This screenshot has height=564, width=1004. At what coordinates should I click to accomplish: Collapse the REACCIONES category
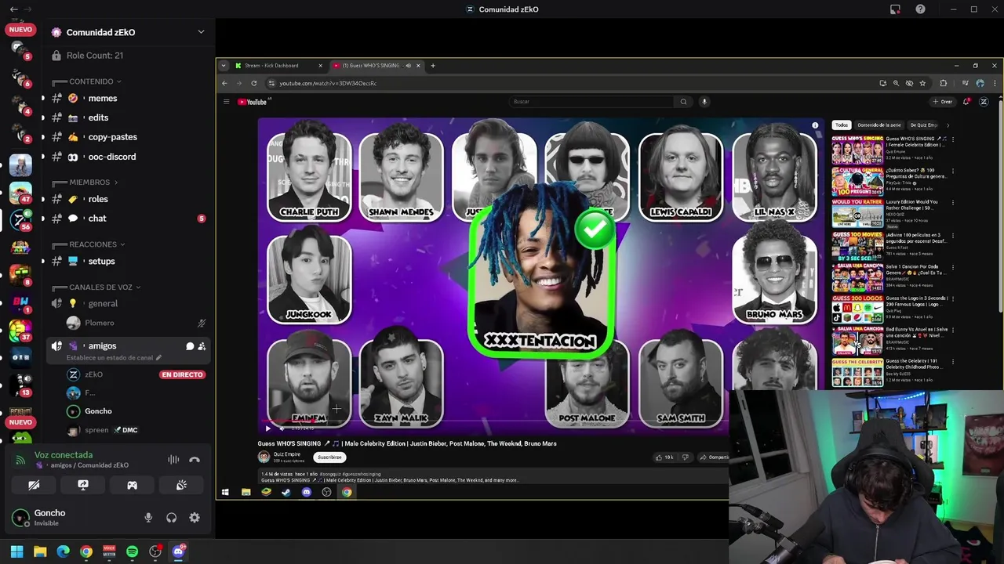(x=88, y=244)
